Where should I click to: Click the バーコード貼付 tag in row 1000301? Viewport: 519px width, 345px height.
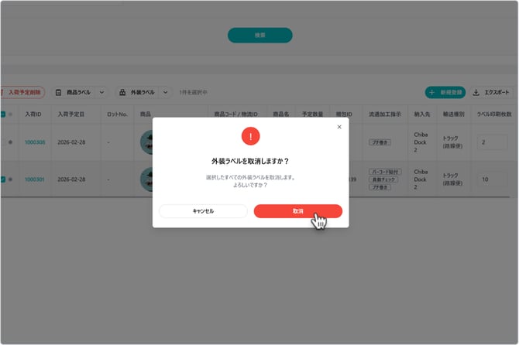point(385,172)
